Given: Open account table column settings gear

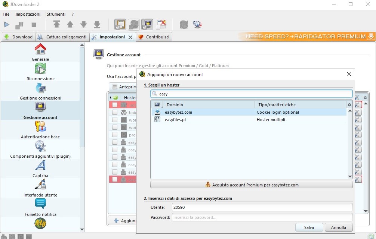Looking at the screenshot, I should [x=365, y=97].
